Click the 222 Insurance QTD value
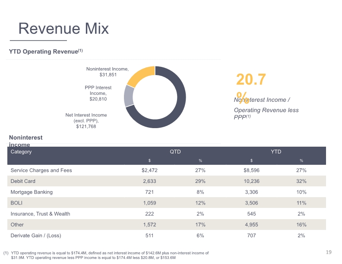The width and height of the screenshot is (342, 264). pos(149,214)
